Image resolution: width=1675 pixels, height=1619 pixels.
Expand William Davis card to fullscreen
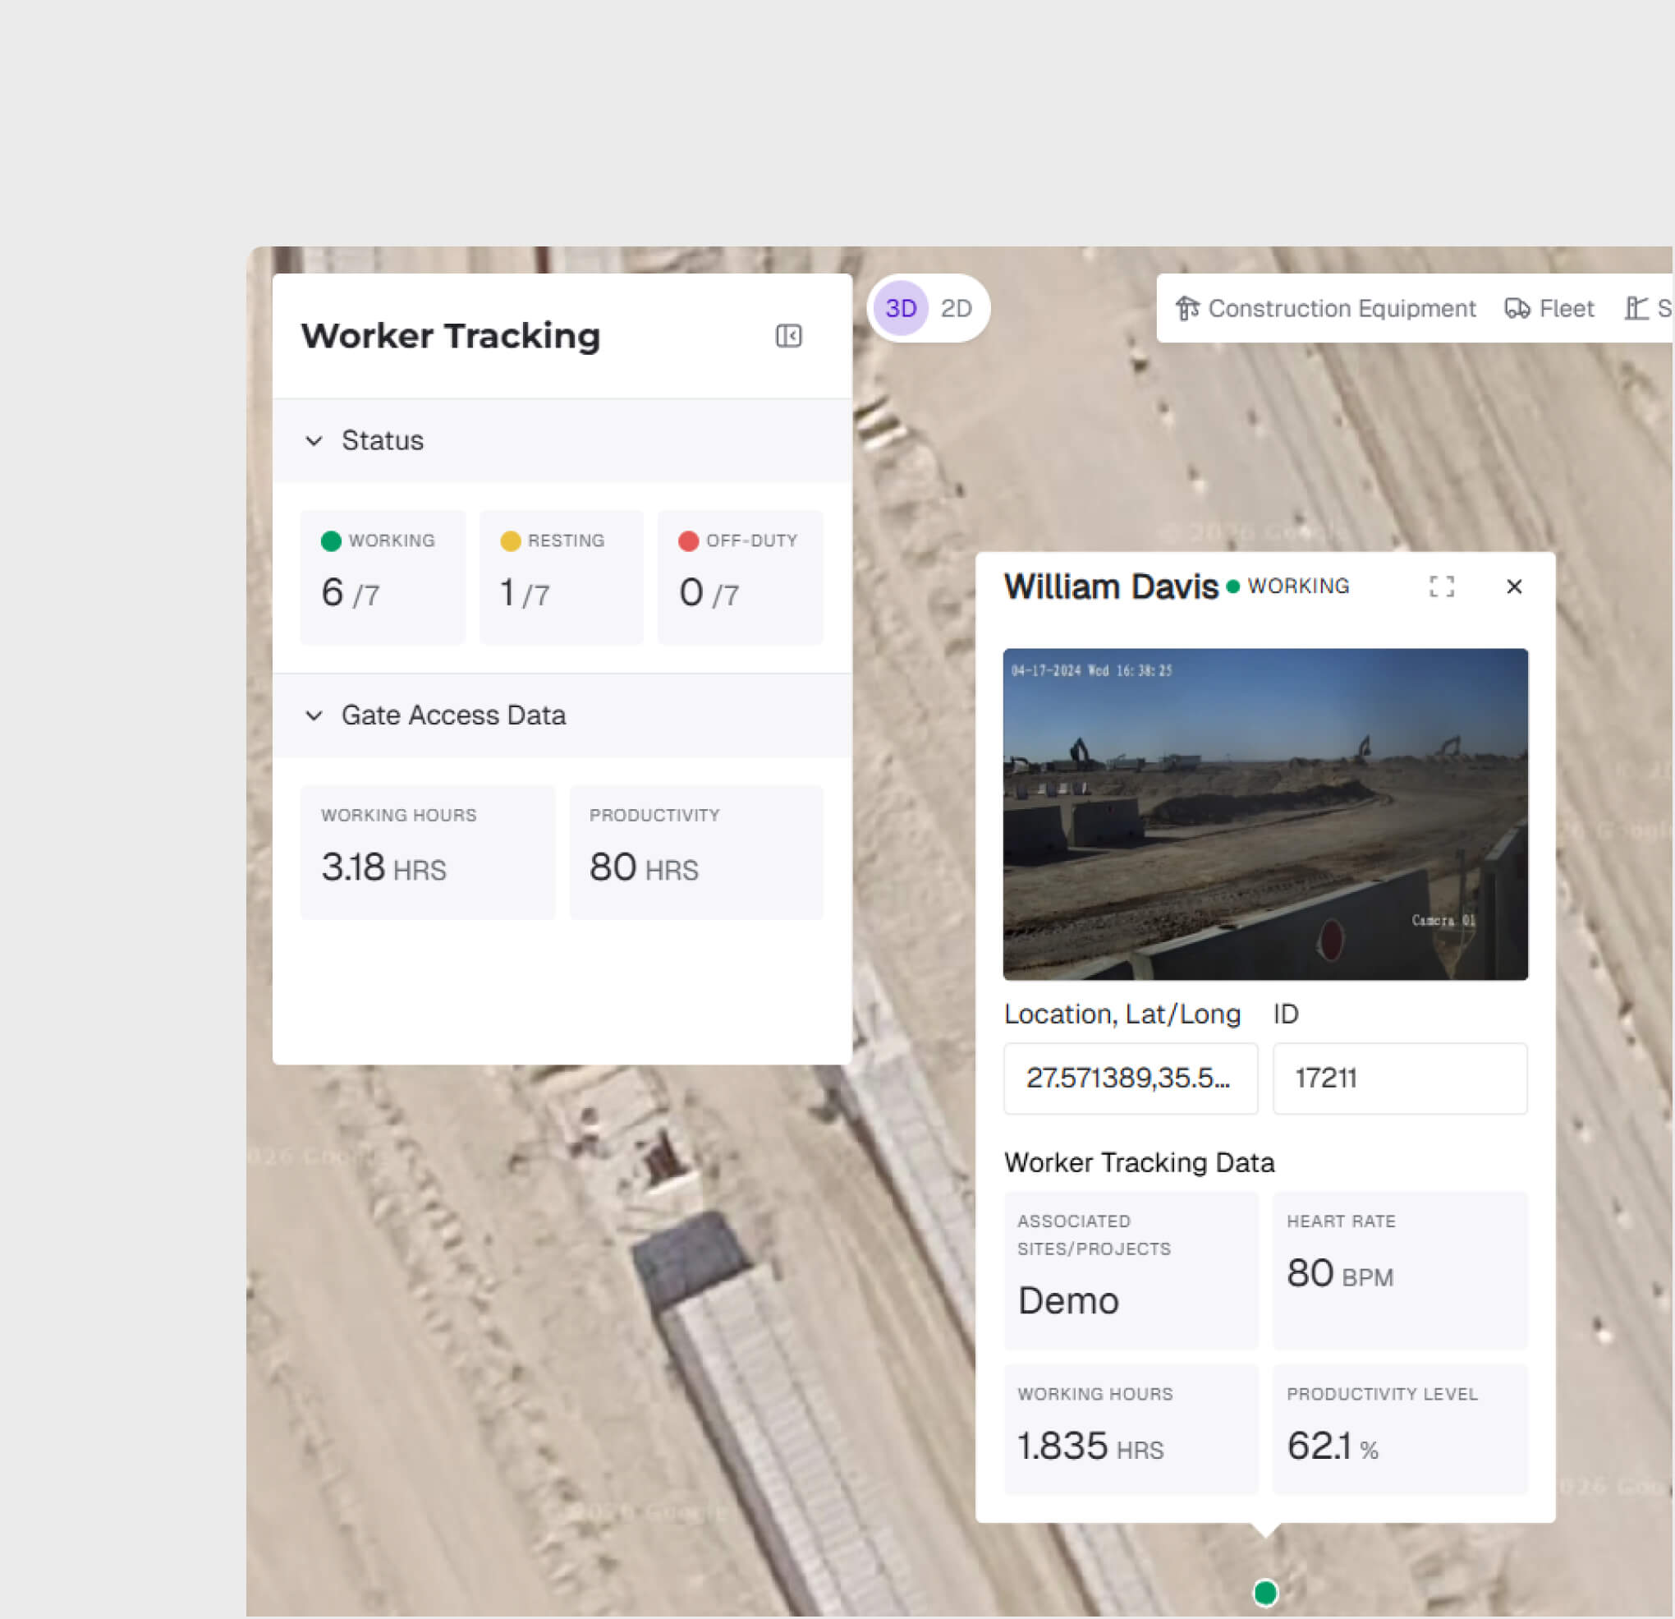(x=1442, y=586)
